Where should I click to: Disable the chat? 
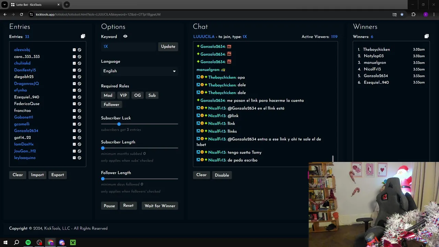point(222,175)
